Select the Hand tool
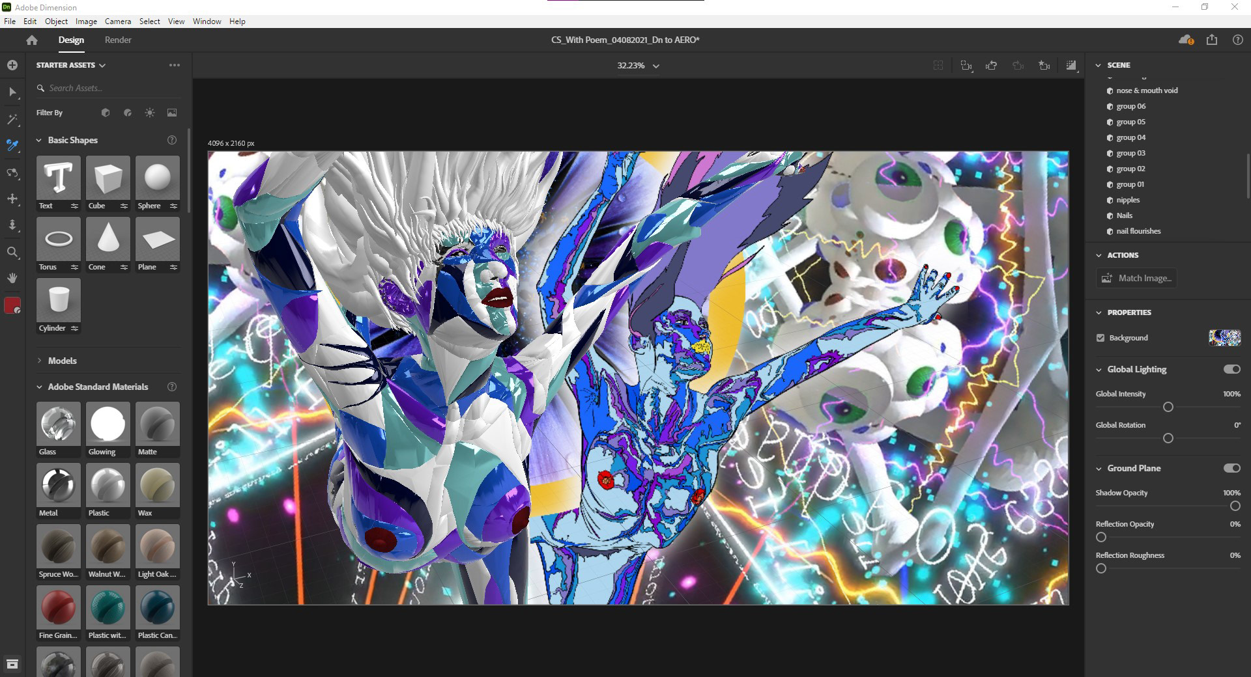 coord(12,278)
